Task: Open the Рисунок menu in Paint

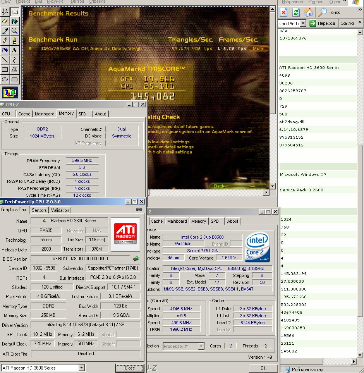Action: 55,2
